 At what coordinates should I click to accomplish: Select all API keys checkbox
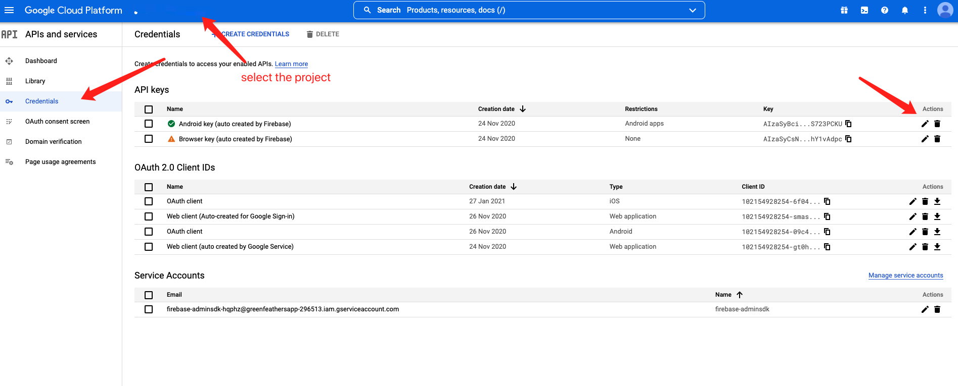click(149, 109)
